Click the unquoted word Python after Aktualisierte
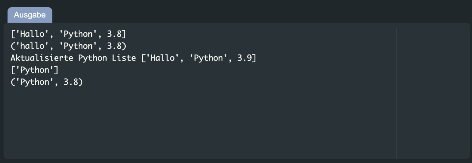The height and width of the screenshot is (163, 472). click(x=92, y=58)
